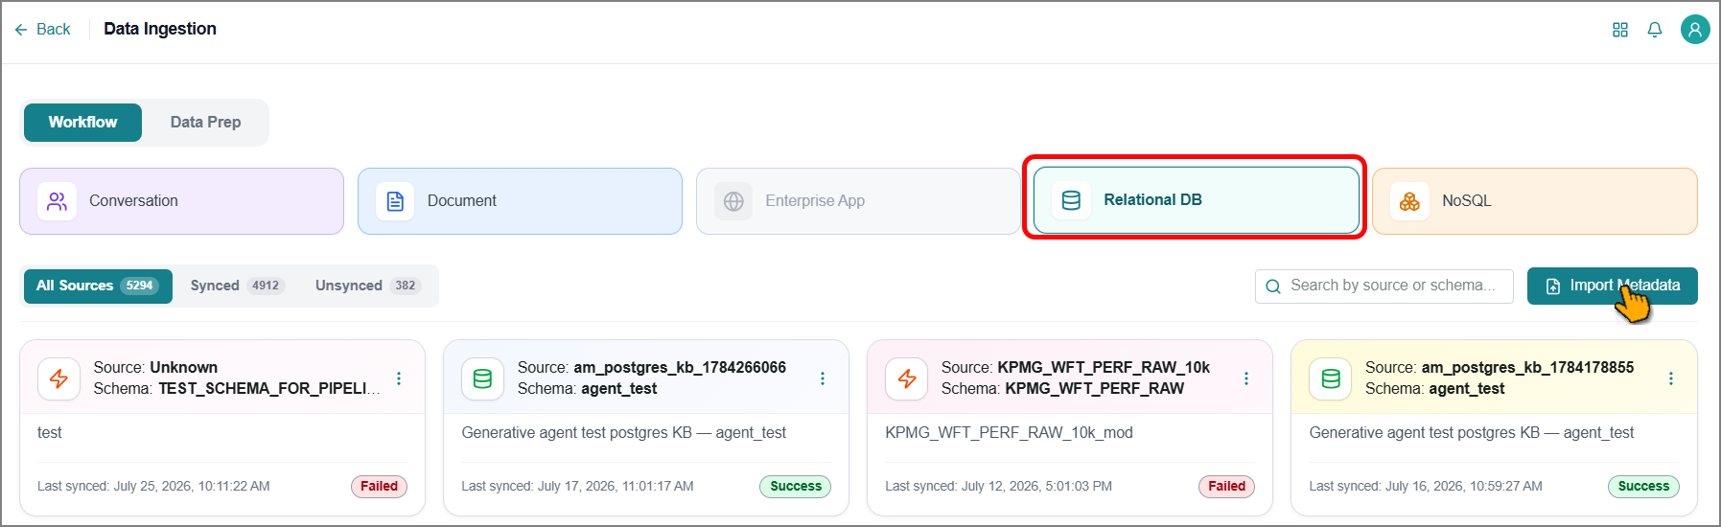Open the apps grid icon
1721x527 pixels.
1620,30
